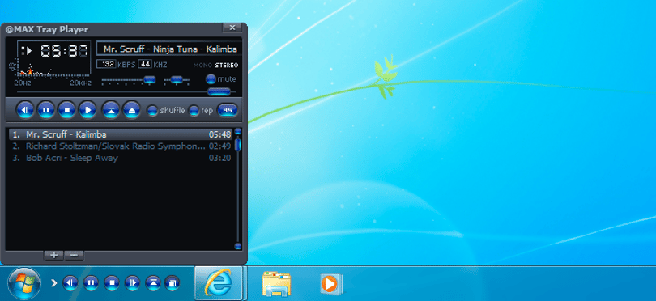Click the balance slider handle
The height and width of the screenshot is (301, 656).
[x=177, y=79]
